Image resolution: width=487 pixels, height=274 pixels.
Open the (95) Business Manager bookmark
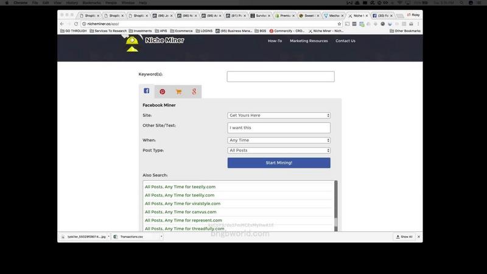click(x=234, y=31)
